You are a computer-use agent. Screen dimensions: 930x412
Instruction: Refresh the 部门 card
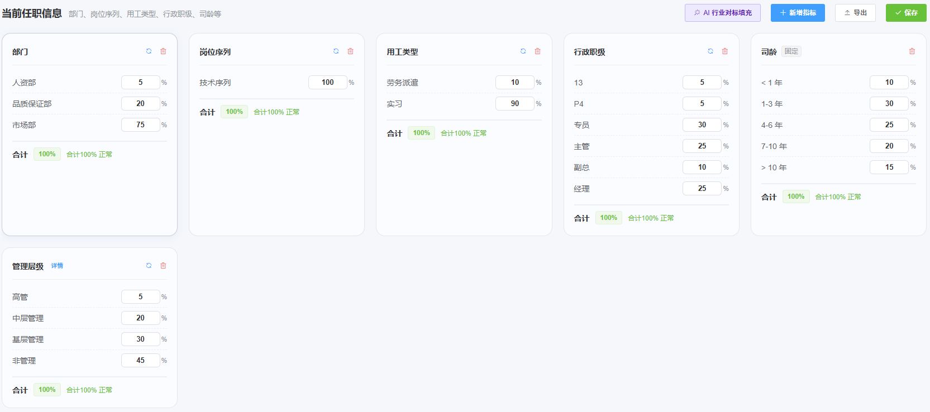[x=149, y=51]
